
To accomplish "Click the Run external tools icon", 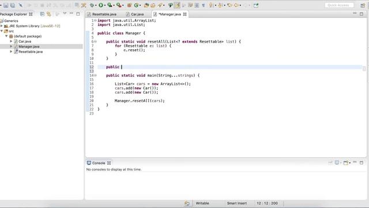I will pos(119,5).
